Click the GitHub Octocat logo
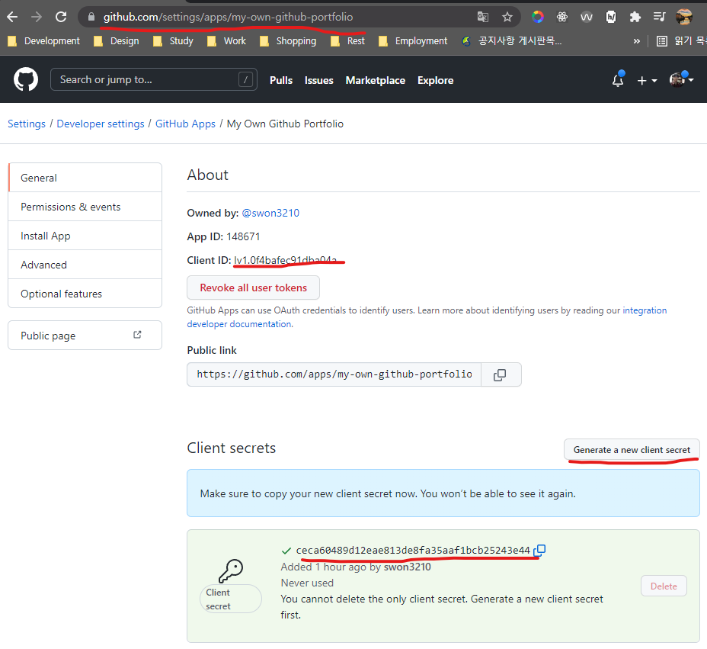The width and height of the screenshot is (707, 649). 26,79
